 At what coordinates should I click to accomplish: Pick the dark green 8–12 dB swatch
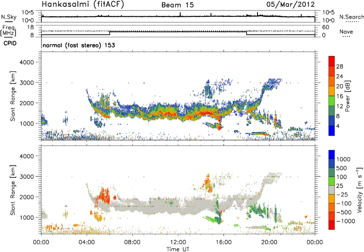(x=332, y=111)
